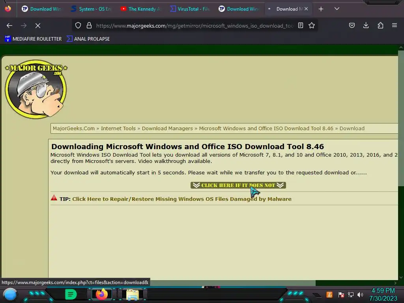
Task: Open the green notes app on taskbar
Action: pyautogui.click(x=71, y=294)
